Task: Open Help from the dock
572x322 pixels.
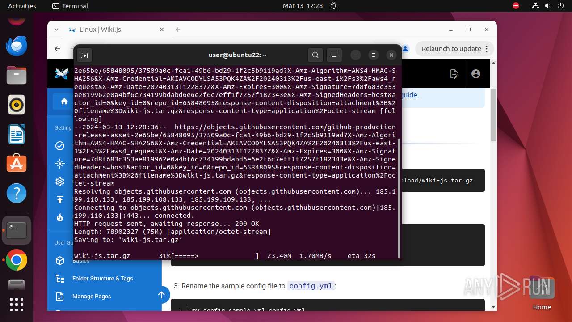Action: 17,193
